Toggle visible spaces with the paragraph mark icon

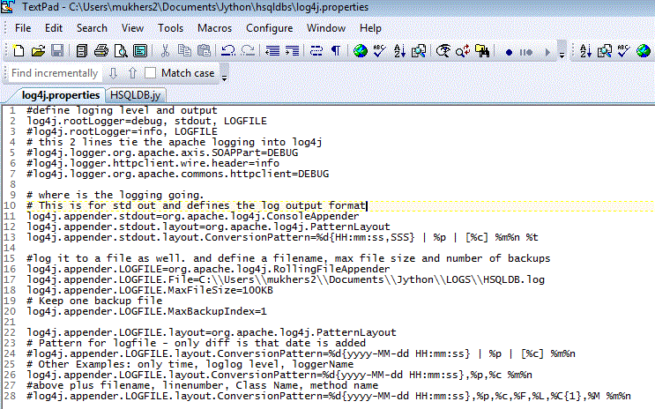click(x=336, y=51)
